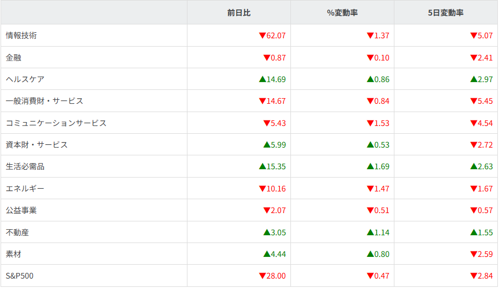The image size is (499, 288).
Task: Click the red down arrow beside 62.07
Action: pyautogui.click(x=262, y=36)
